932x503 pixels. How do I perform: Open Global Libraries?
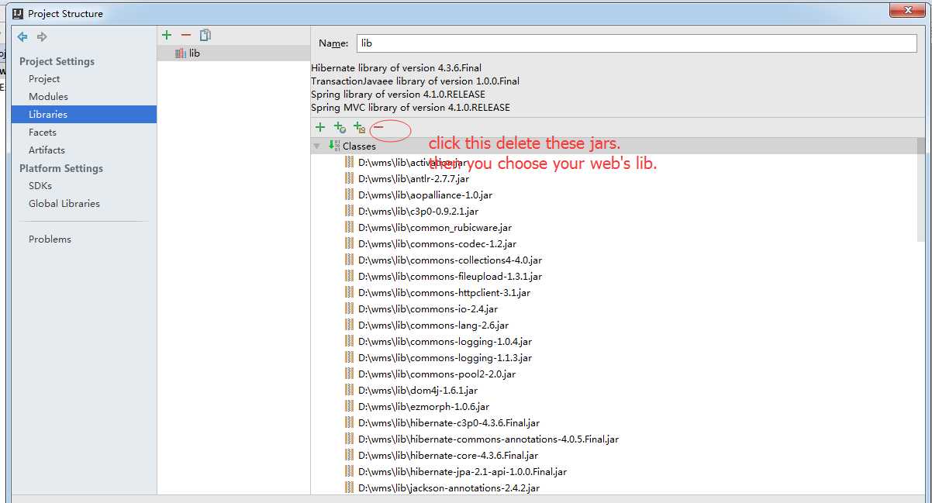coord(64,204)
